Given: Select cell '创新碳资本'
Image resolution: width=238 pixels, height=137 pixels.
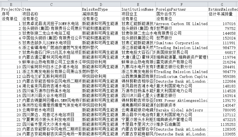Looking at the screenshot, I should (x=182, y=105).
